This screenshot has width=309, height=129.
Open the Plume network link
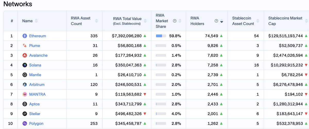tap(35, 46)
